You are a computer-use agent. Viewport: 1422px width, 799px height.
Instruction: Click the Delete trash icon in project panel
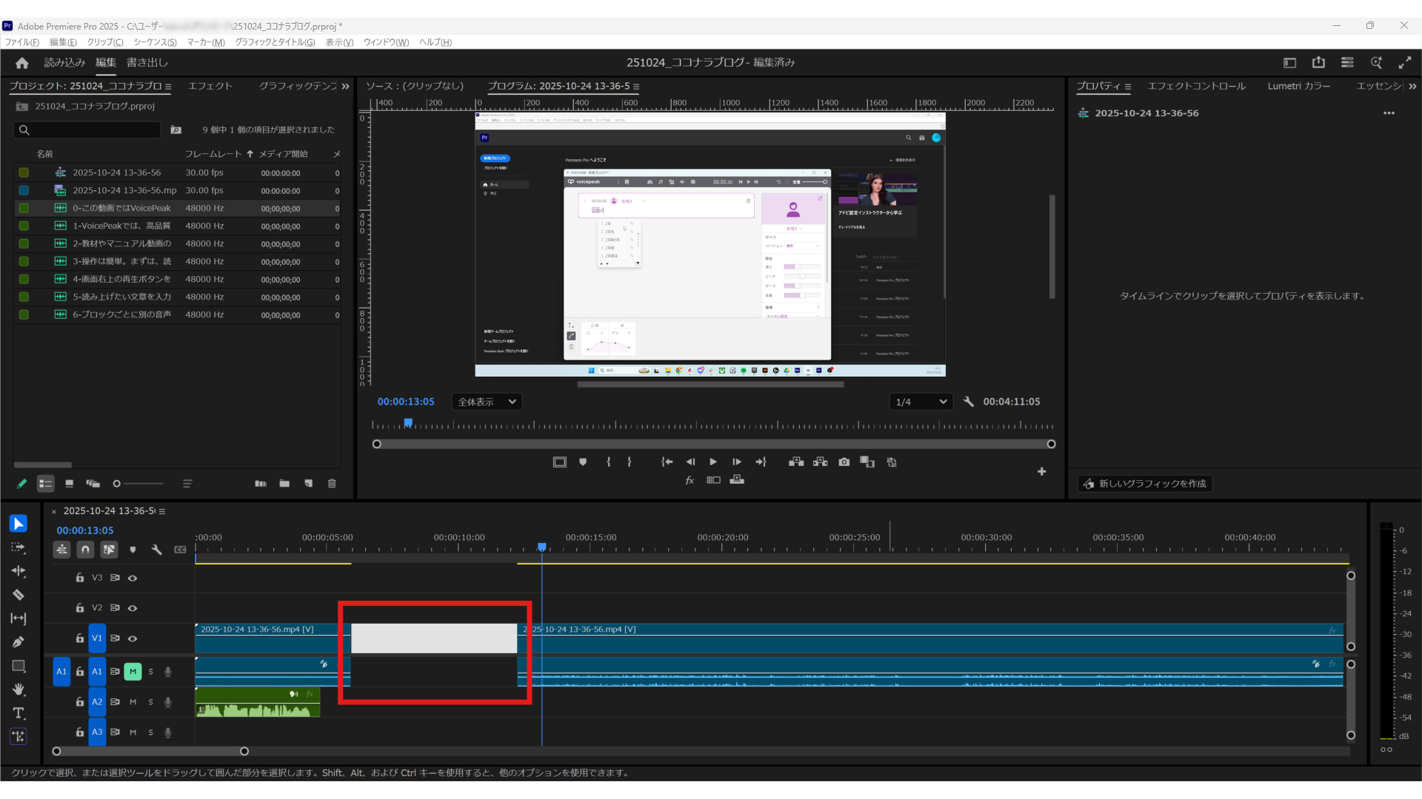click(x=332, y=484)
